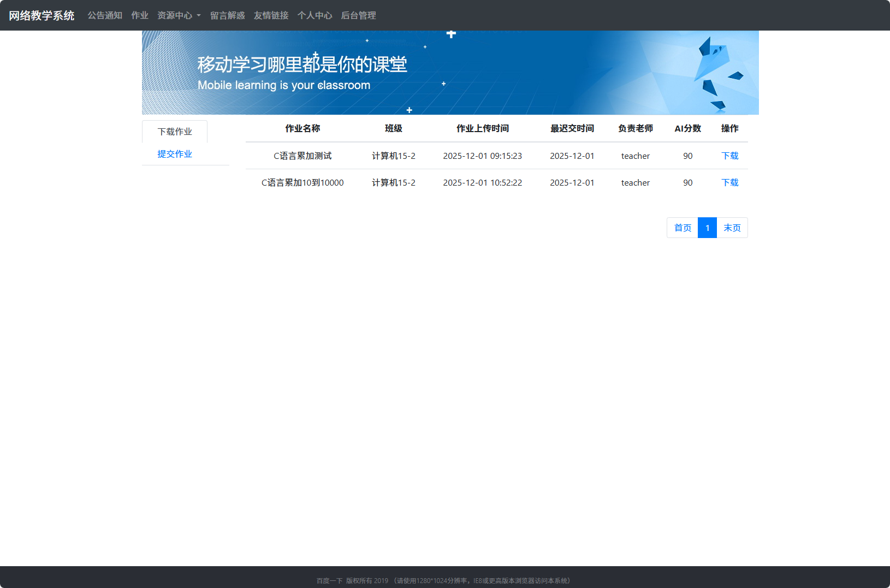Download the C语言累加10到10000 assignment
The image size is (890, 588).
[730, 182]
